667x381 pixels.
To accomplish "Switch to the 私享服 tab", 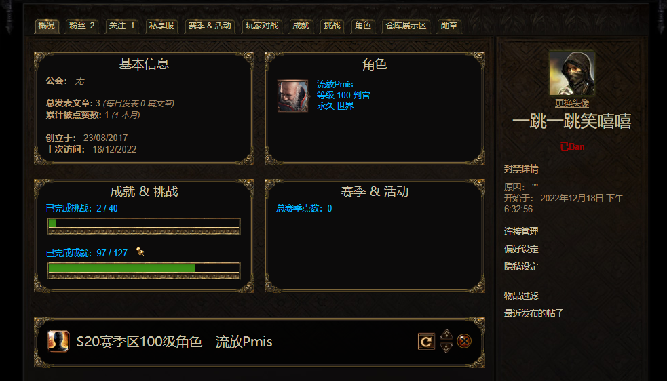I will 161,26.
